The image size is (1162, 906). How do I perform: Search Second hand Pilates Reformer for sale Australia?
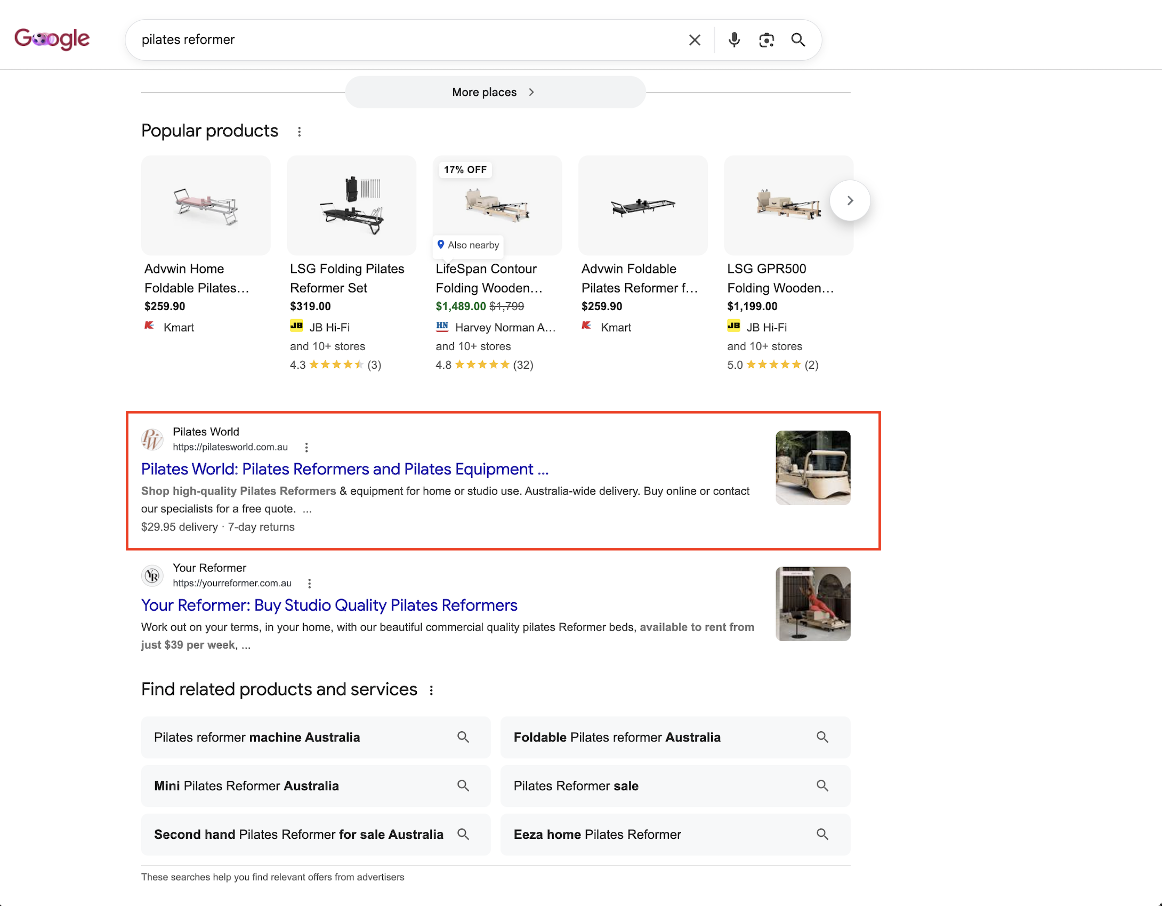coord(316,835)
